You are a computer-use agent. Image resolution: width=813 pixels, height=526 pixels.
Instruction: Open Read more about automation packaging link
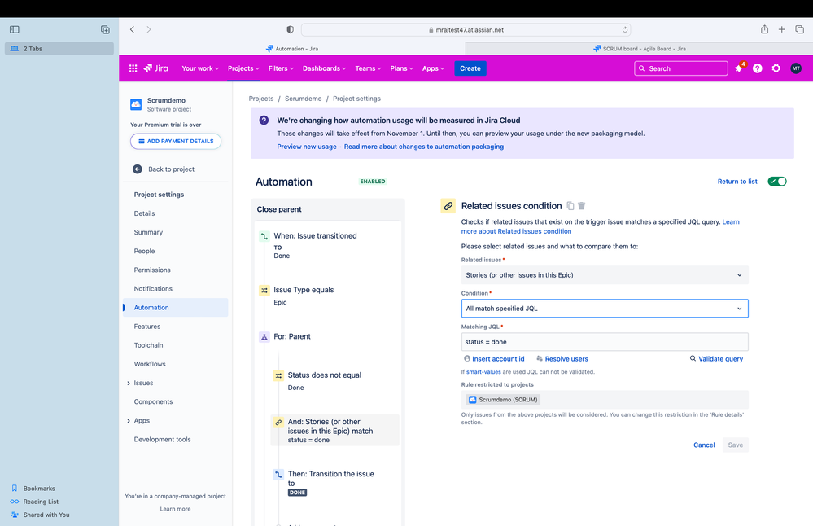pyautogui.click(x=424, y=147)
